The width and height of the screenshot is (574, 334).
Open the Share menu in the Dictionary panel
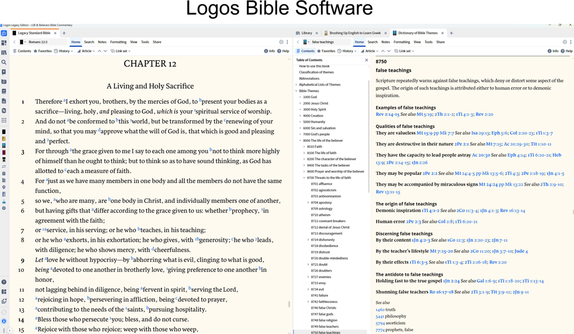[x=440, y=42]
